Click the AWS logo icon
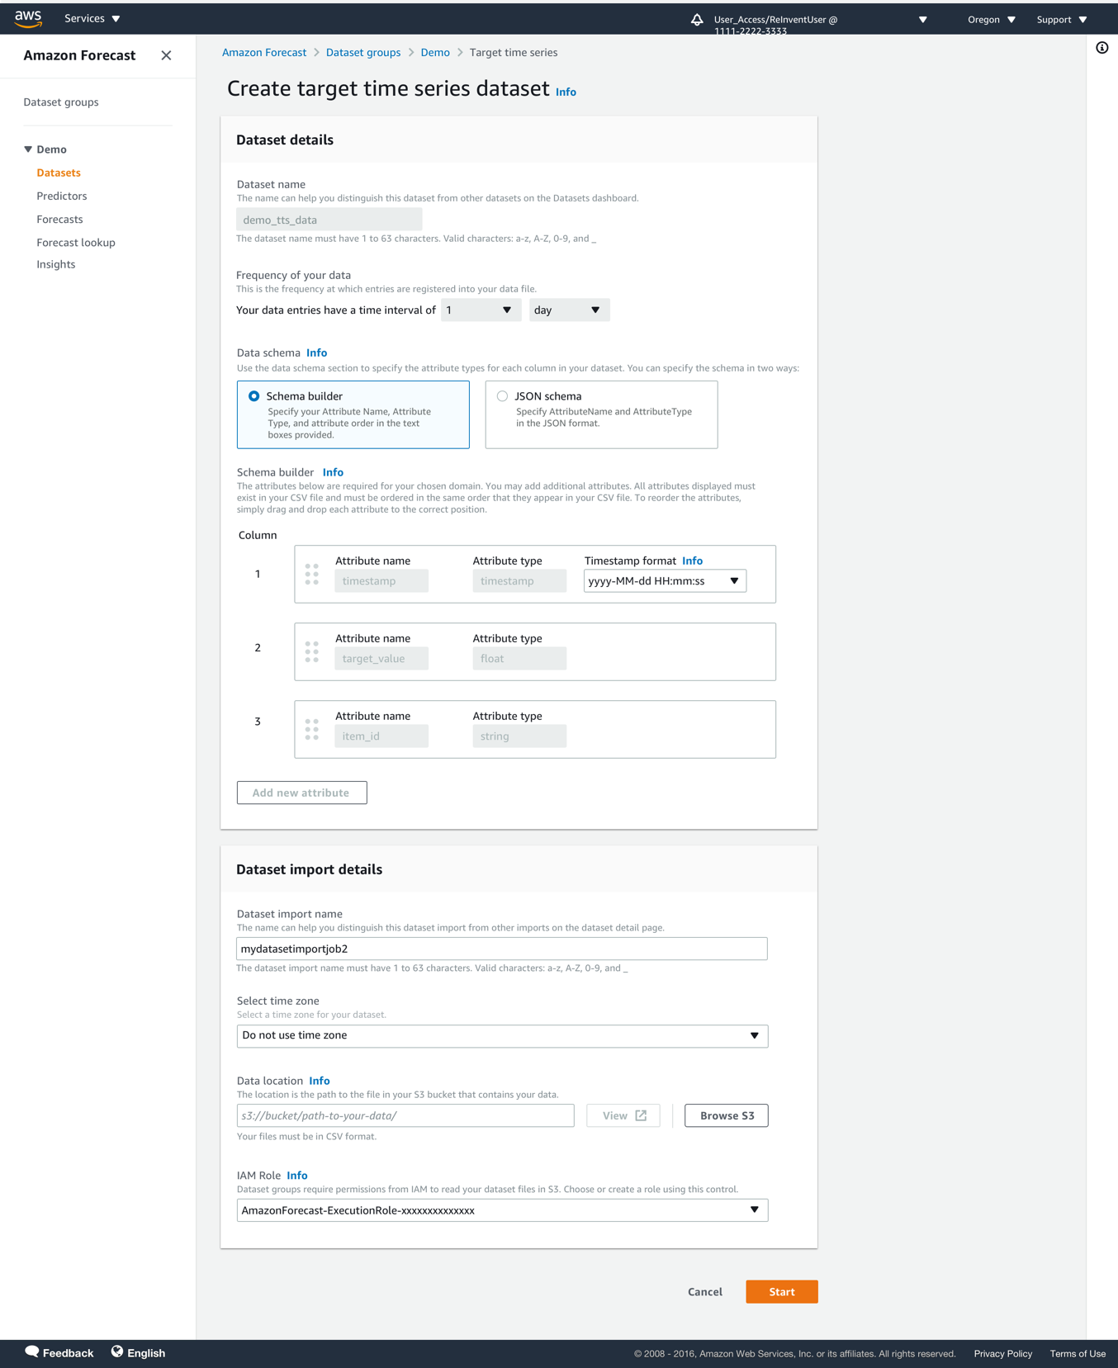This screenshot has height=1368, width=1118. 28,18
